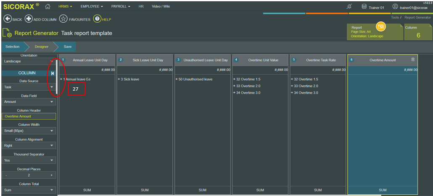This screenshot has width=433, height=196.
Task: Select column number 6 badge
Action: tap(351, 60)
